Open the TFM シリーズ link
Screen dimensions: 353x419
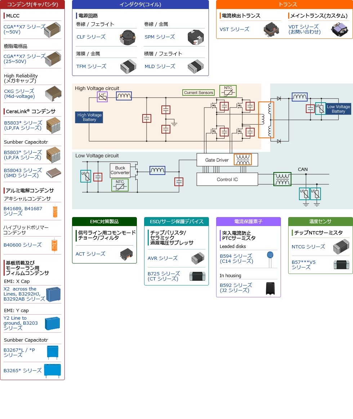(x=91, y=66)
